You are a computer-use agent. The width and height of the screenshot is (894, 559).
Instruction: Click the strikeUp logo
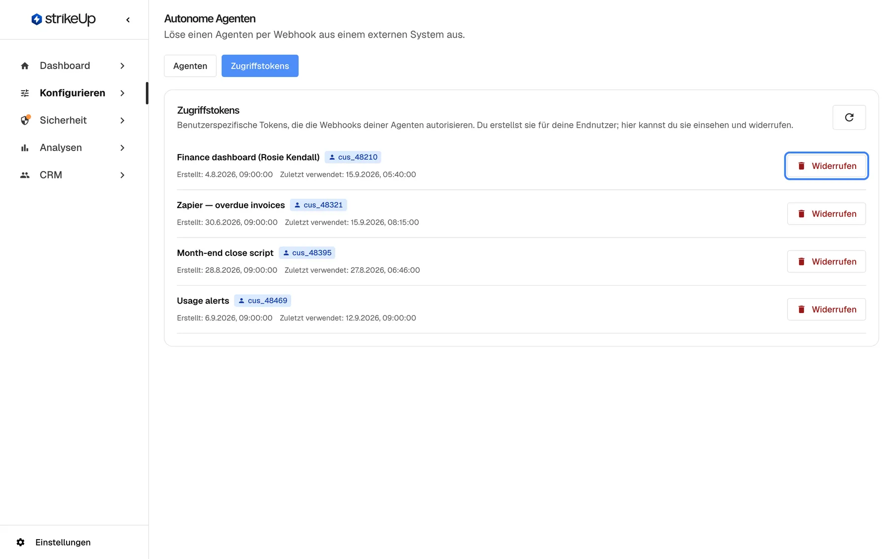63,19
